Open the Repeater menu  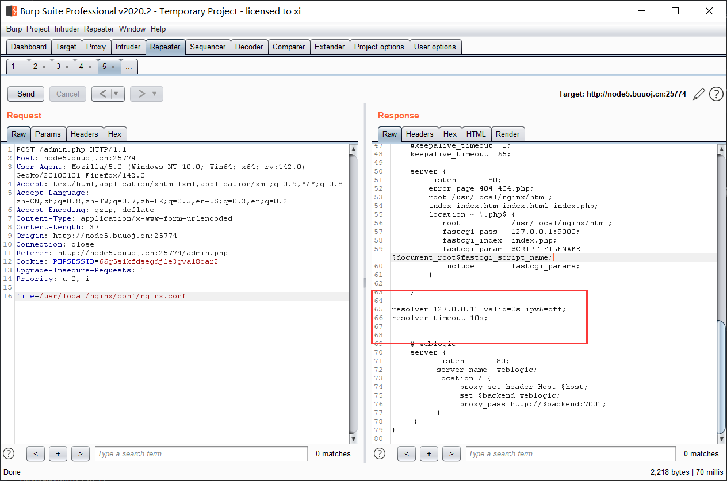click(99, 29)
